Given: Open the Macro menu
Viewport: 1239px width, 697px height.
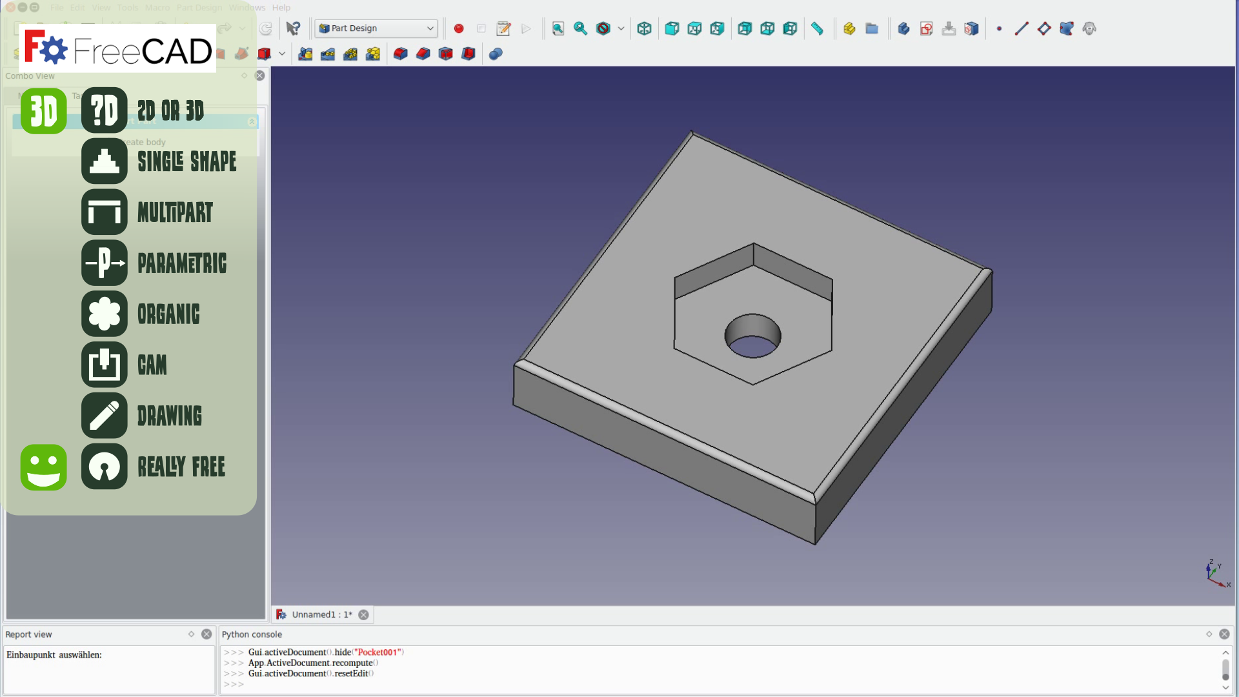Looking at the screenshot, I should pyautogui.click(x=157, y=8).
